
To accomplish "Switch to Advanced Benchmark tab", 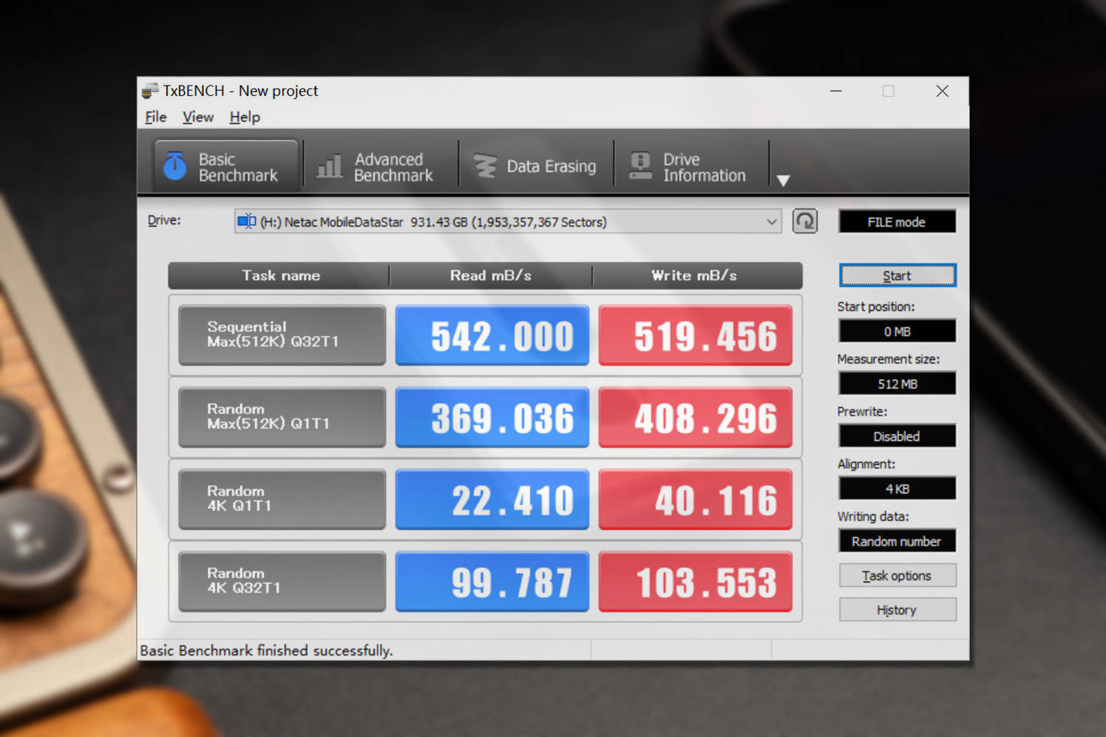I will click(x=380, y=166).
